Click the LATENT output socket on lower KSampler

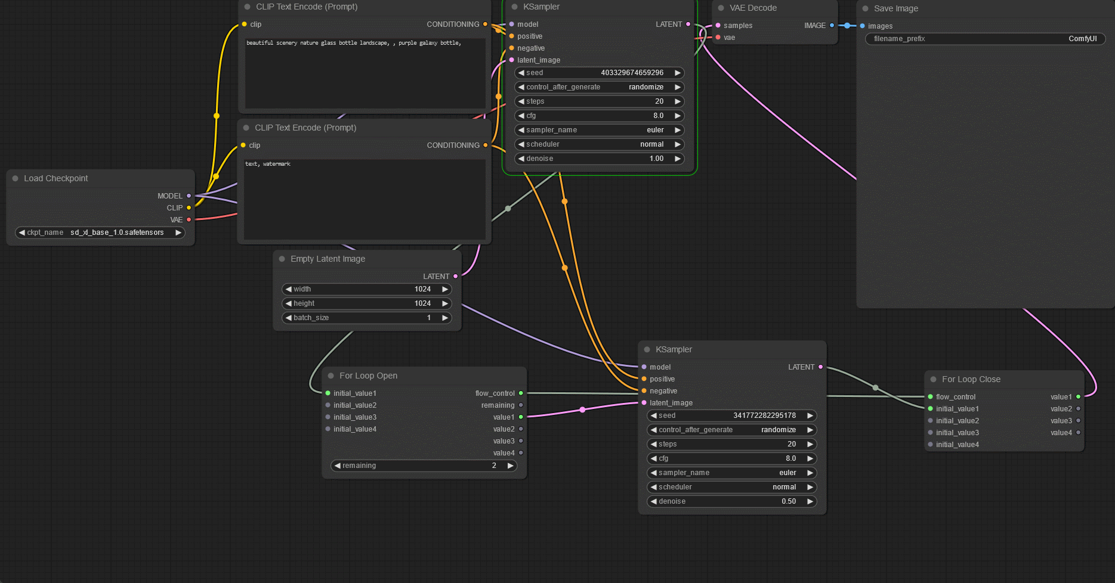point(821,367)
